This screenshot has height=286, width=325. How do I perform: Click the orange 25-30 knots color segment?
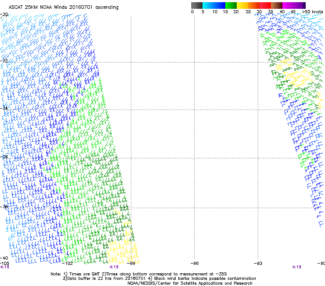(x=254, y=5)
